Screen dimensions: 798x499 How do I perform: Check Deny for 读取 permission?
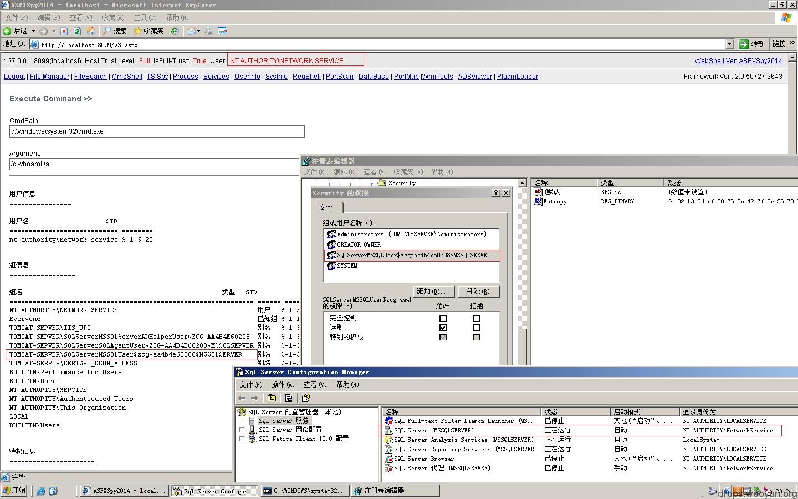pos(476,328)
